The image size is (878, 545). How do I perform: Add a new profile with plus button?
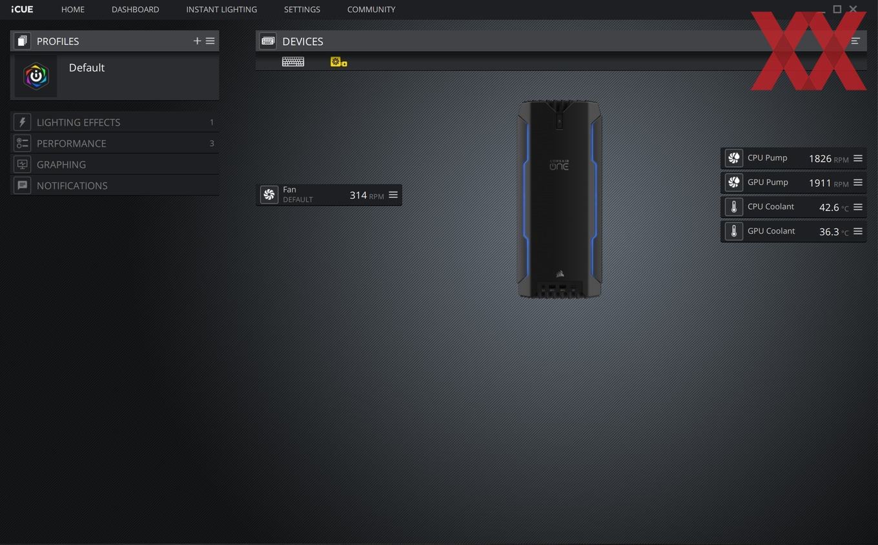pos(197,41)
